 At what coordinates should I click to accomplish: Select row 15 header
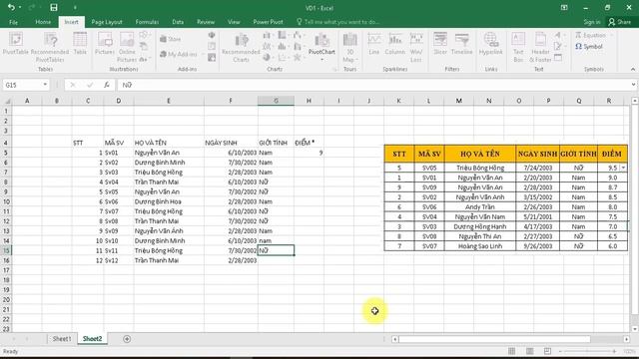(6, 250)
